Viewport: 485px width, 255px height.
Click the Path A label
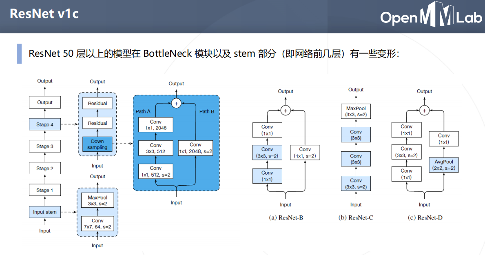coord(143,111)
